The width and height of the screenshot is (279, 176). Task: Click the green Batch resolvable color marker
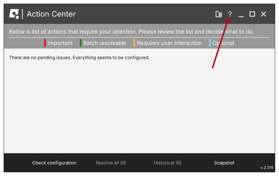[x=81, y=43]
